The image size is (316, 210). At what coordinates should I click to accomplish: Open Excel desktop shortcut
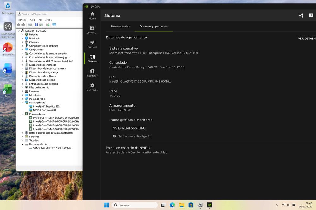8,91
